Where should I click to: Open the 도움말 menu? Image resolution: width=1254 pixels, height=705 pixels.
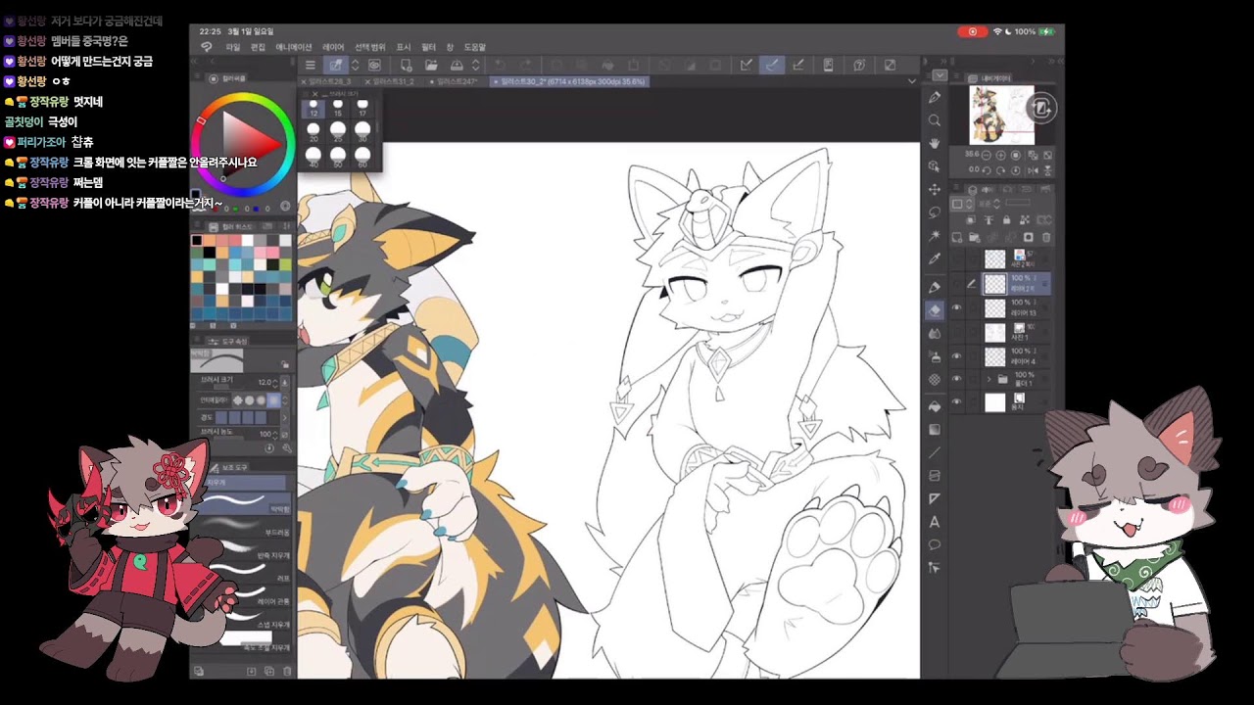click(474, 47)
